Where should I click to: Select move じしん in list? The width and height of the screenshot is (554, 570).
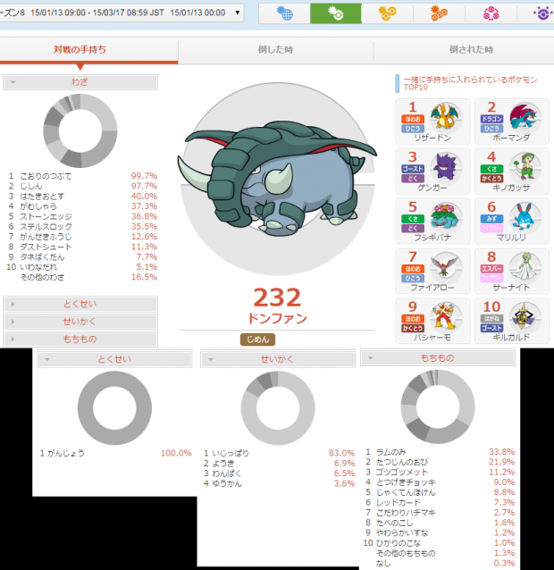point(82,186)
